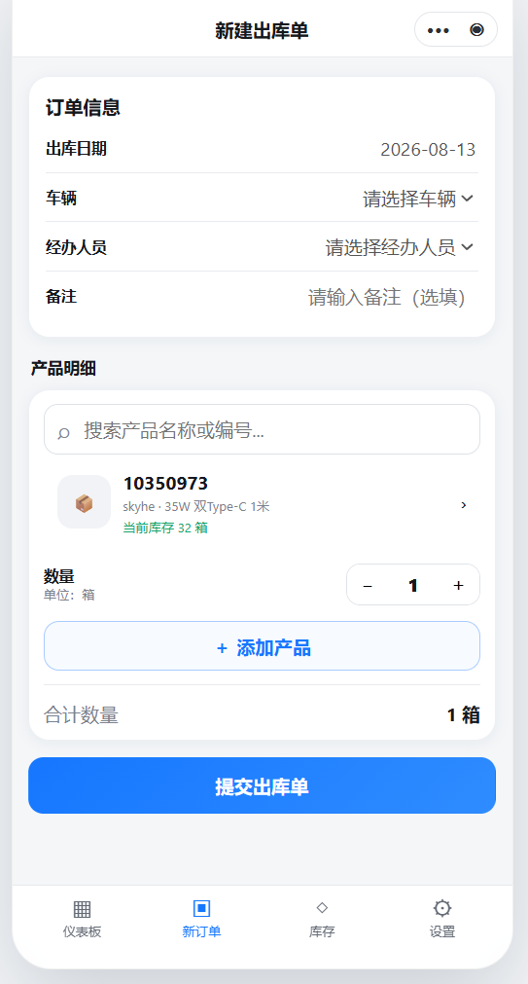Increase quantity with plus button
Screen dimensions: 528x984
(x=458, y=586)
